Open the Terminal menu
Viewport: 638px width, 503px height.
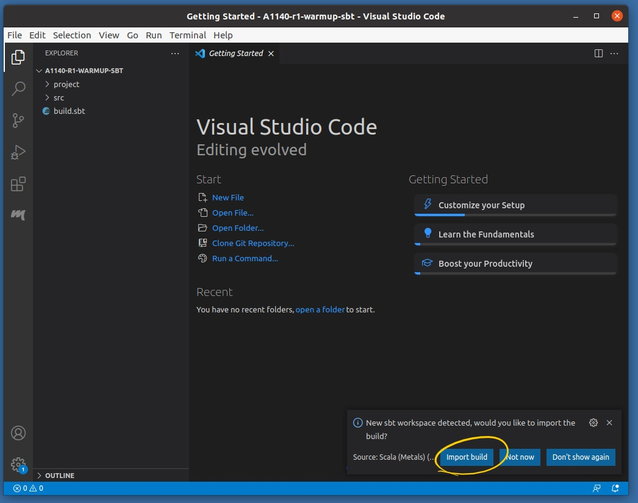[x=187, y=35]
